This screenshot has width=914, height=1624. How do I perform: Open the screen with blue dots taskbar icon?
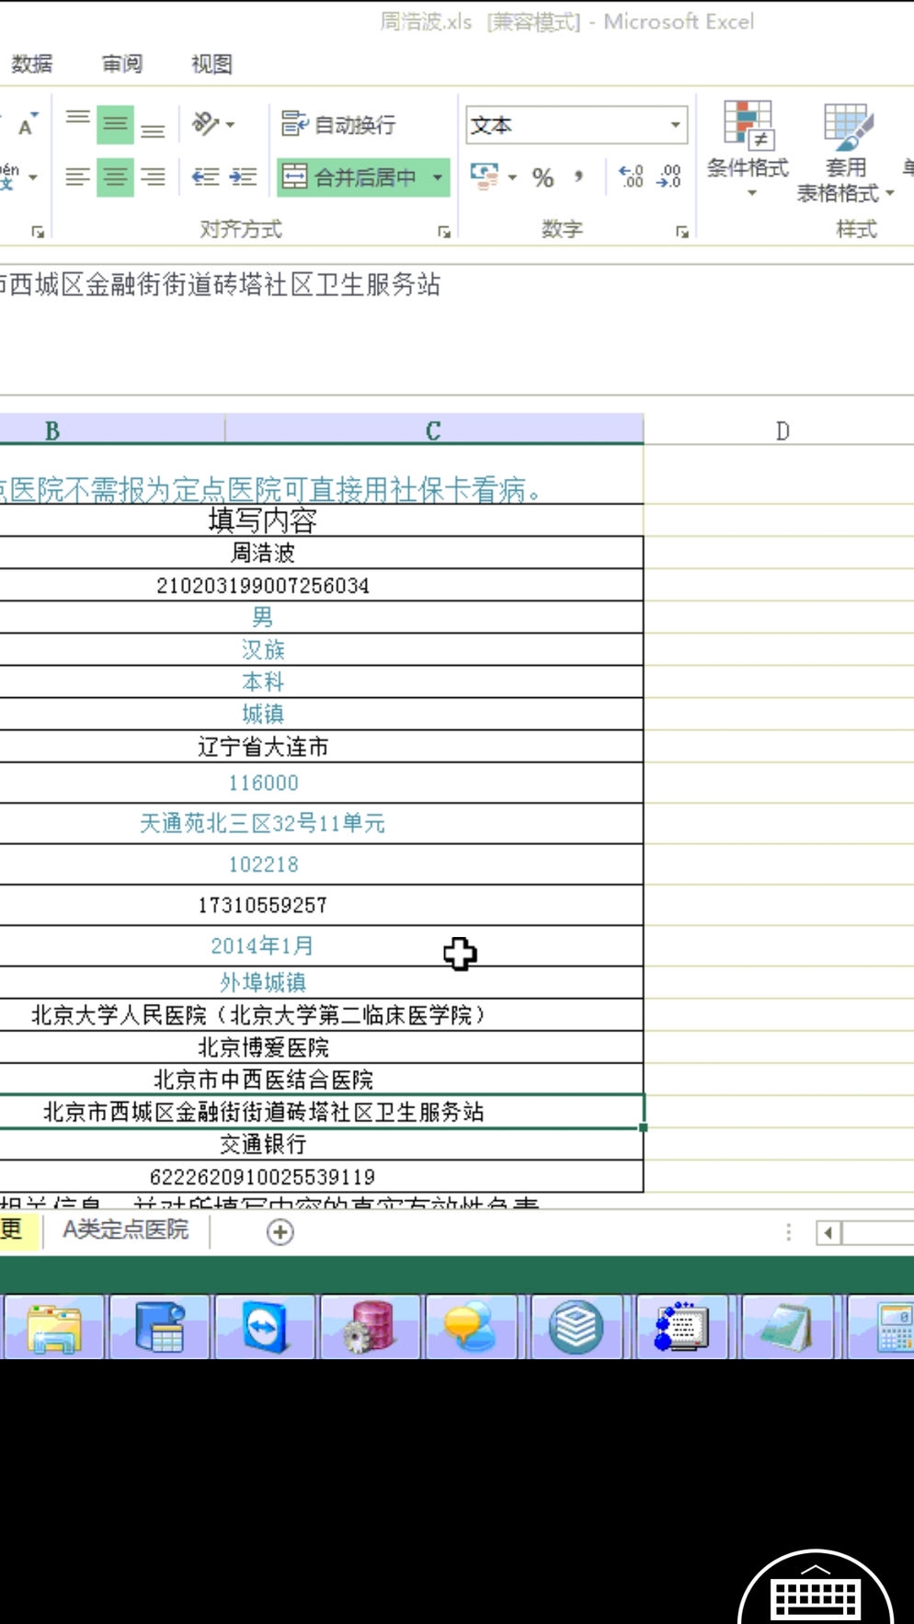point(684,1327)
